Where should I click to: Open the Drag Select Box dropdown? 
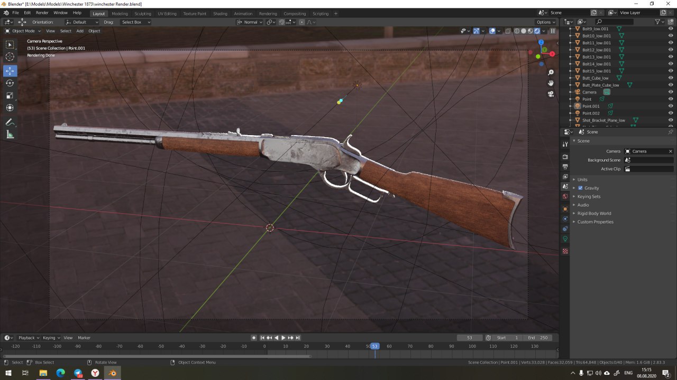click(x=135, y=22)
